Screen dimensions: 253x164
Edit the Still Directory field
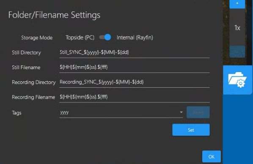pos(135,53)
